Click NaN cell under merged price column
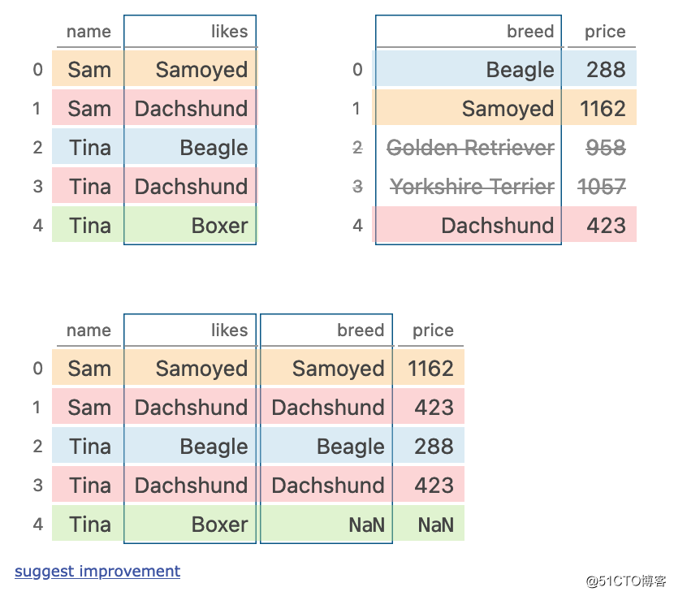This screenshot has height=596, width=674. (435, 525)
